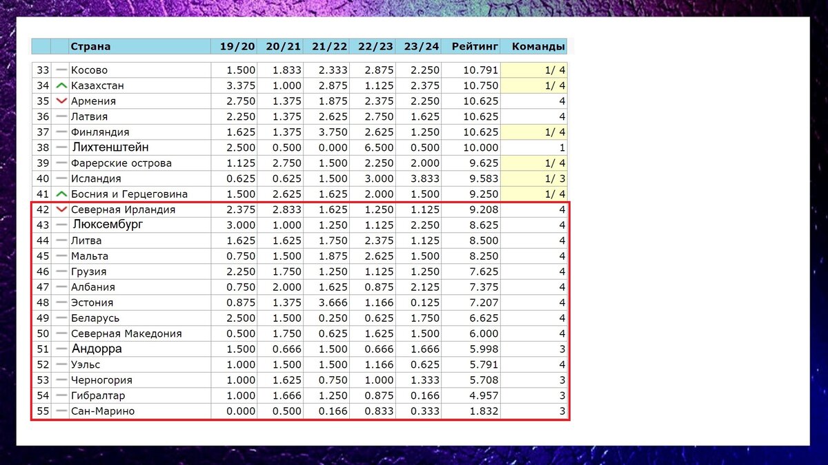Click the green up arrow beside Казахстан

point(61,86)
